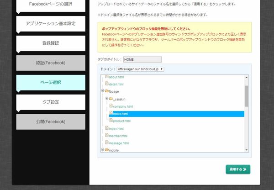Select the 認証(Facebook) step
This screenshot has height=190, width=274.
(51, 63)
